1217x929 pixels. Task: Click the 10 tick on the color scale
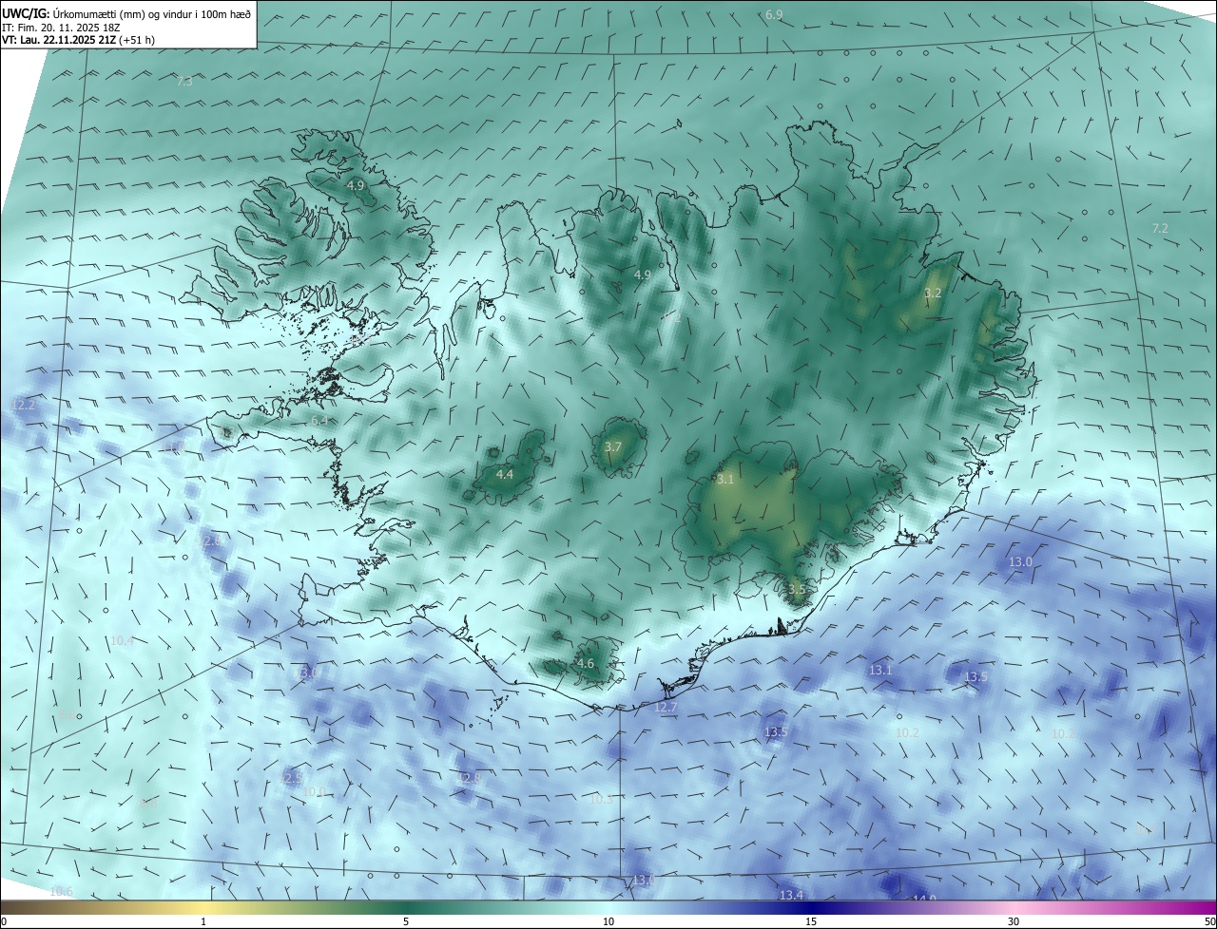608,922
